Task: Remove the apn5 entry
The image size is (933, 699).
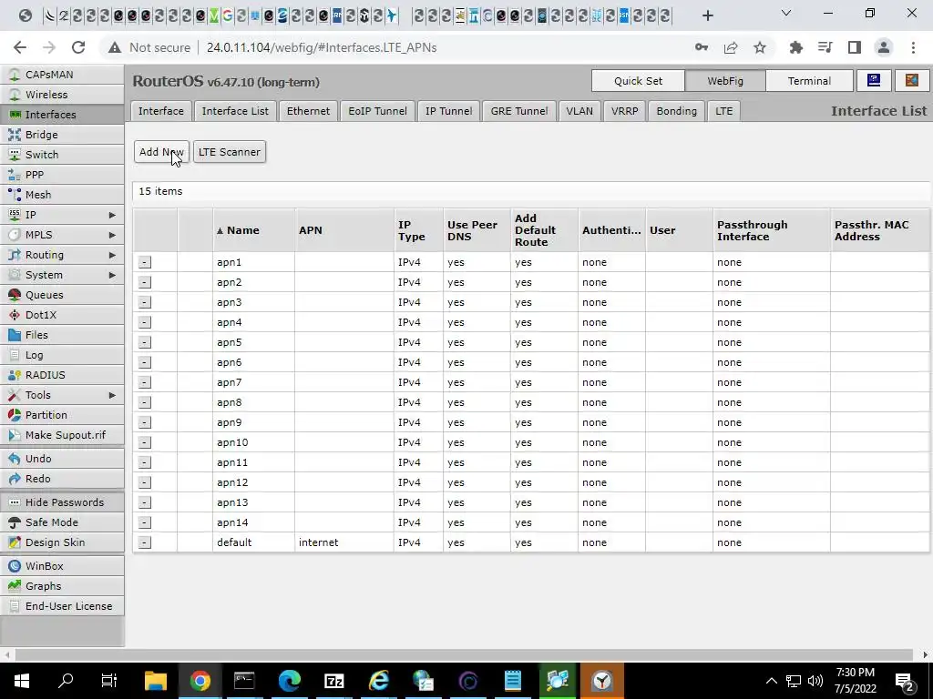Action: pyautogui.click(x=145, y=342)
